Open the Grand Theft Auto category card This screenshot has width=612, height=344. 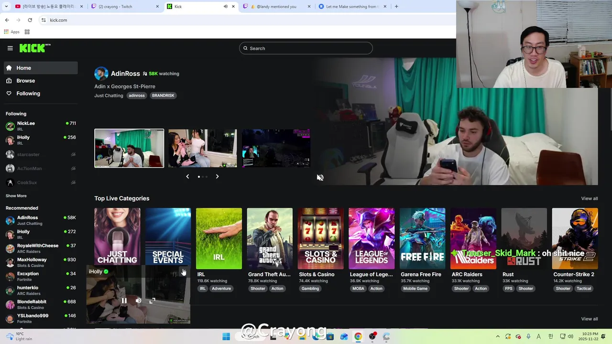[x=270, y=238]
